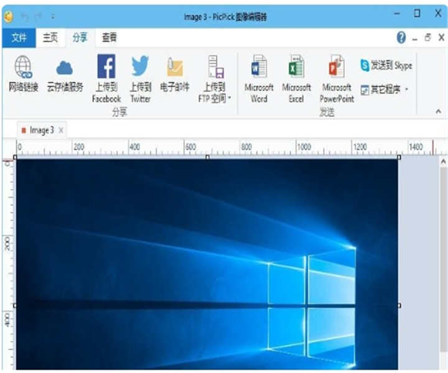Viewport: 448px width, 373px height.
Task: Switch to the 主页 home tab
Action: coord(50,38)
